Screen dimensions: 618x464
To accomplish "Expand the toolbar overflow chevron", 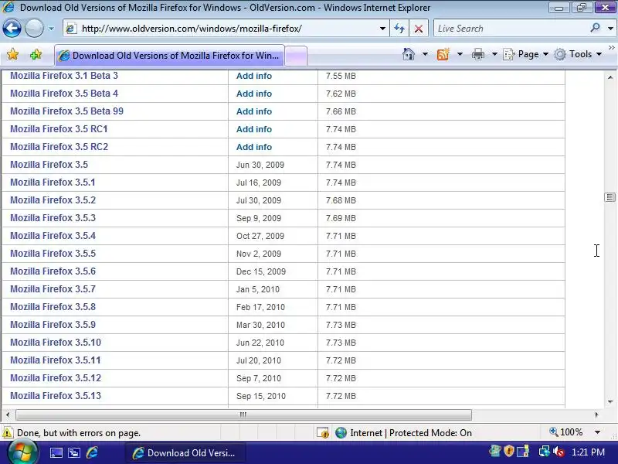I will click(x=611, y=48).
